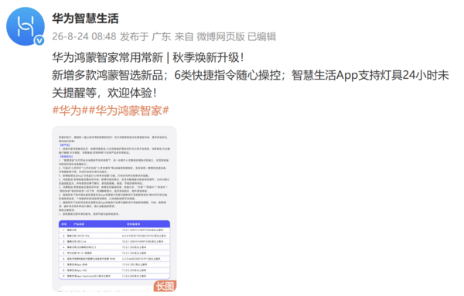This screenshot has height=296, width=464.
Task: Click the 华为鸿蒙智家常用常新 headline text
Action: (x=107, y=57)
